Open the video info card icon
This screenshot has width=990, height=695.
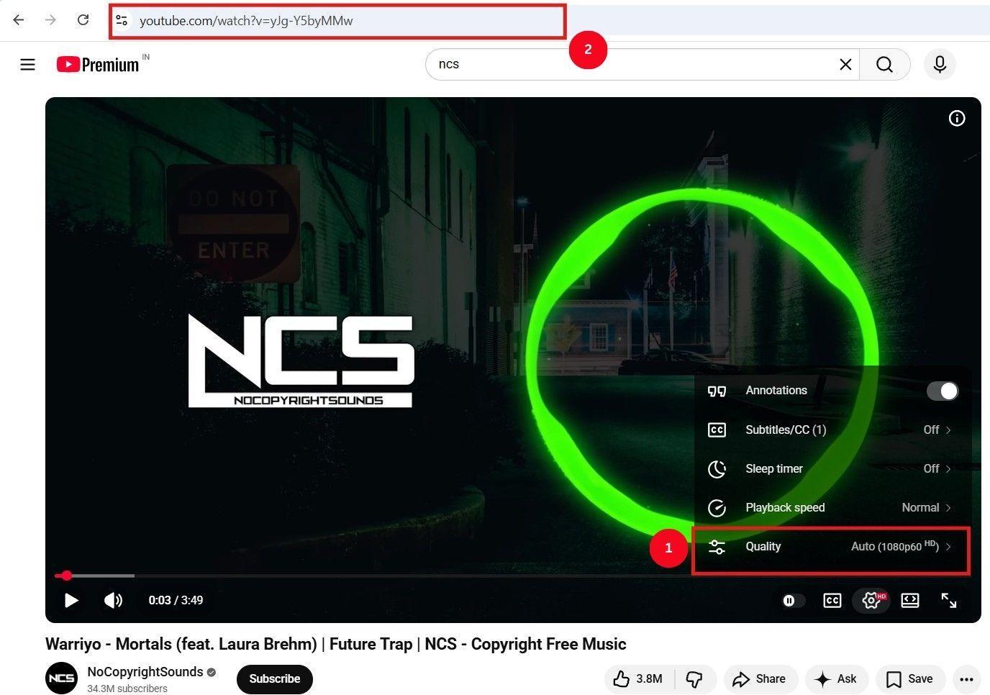coord(957,118)
